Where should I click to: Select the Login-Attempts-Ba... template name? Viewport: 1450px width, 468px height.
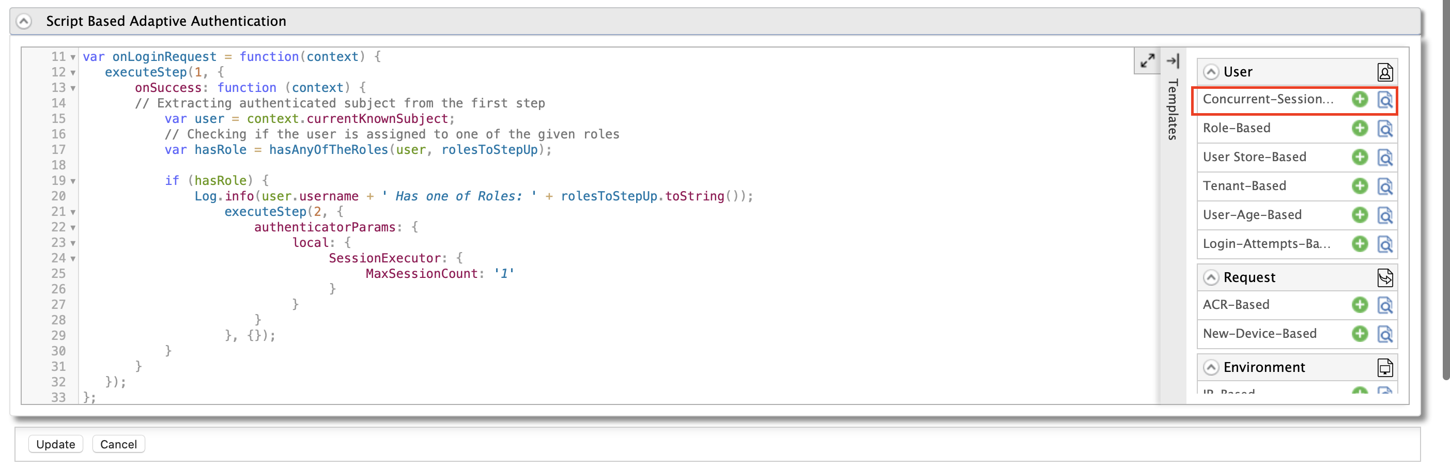point(1267,244)
